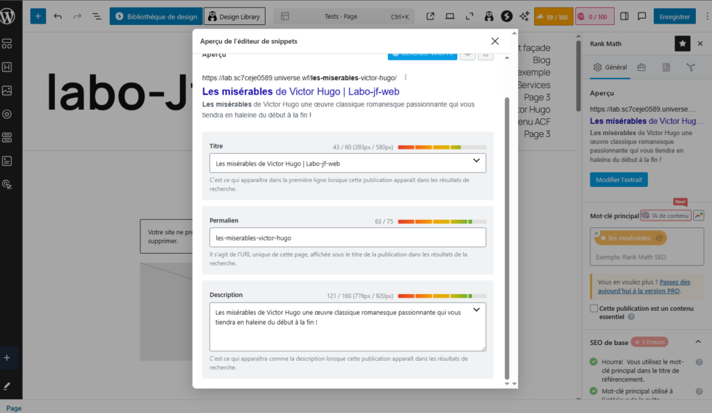Open the document overview list view
The height and width of the screenshot is (413, 712).
point(96,16)
